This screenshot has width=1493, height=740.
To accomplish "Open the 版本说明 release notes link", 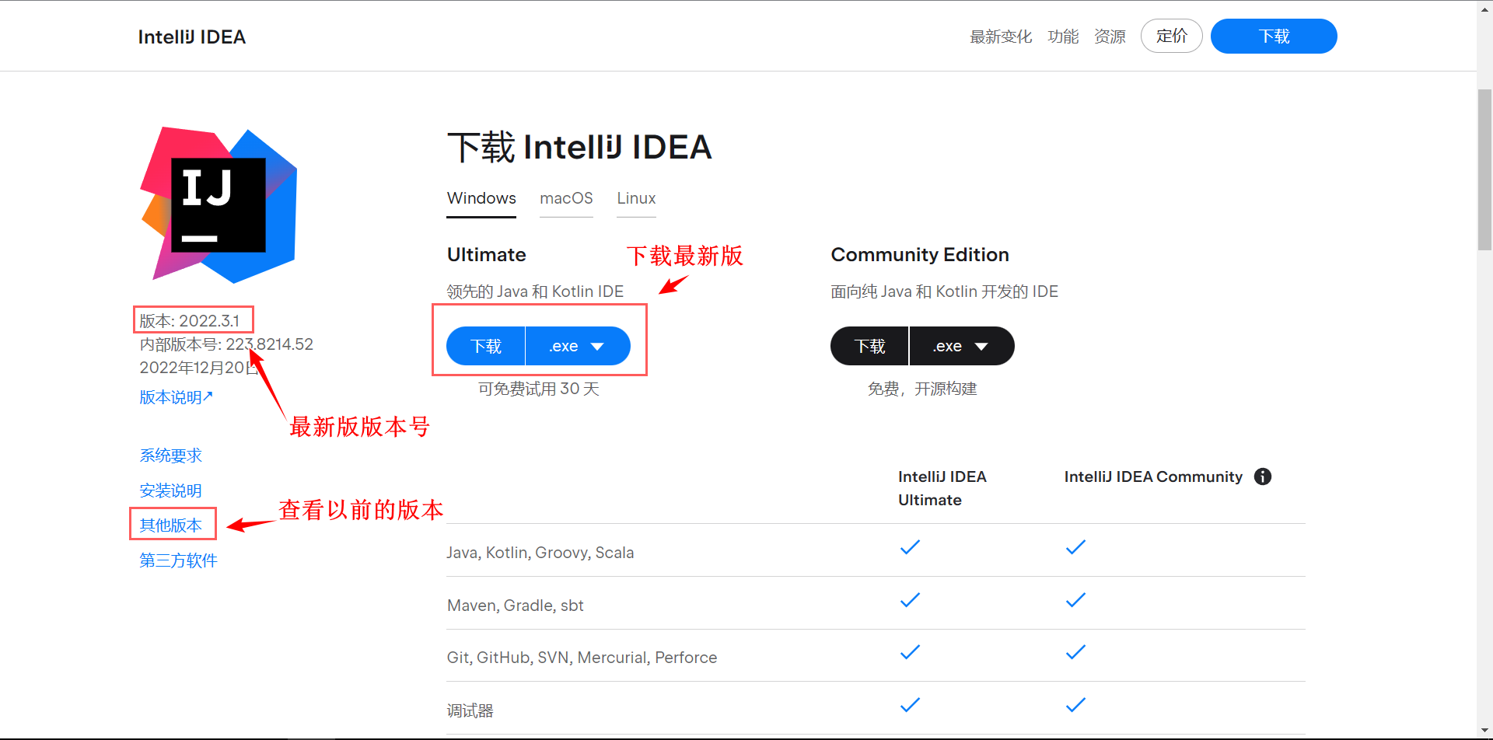I will coord(176,397).
